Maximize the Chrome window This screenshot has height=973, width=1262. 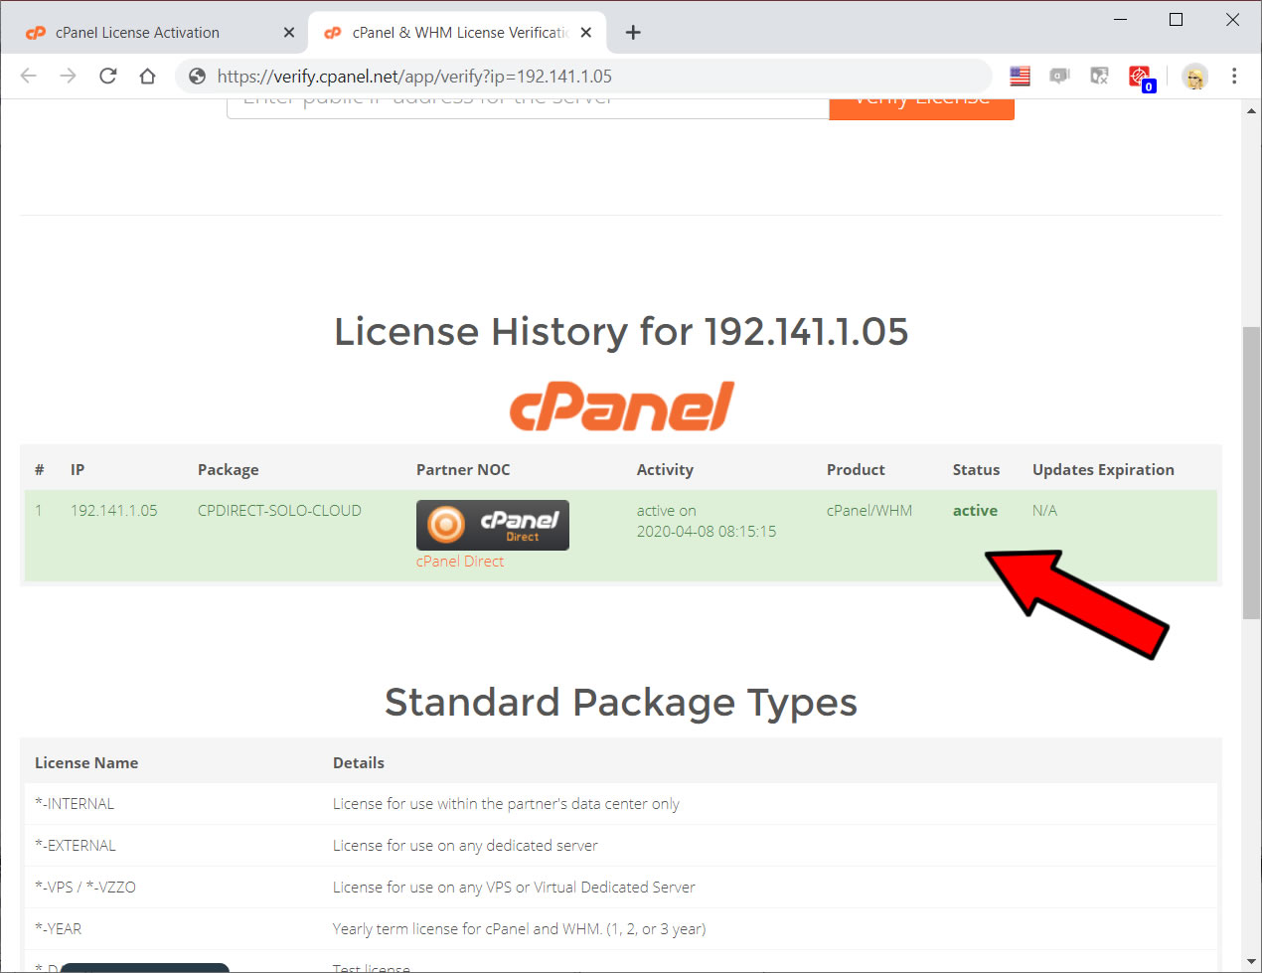[x=1176, y=19]
